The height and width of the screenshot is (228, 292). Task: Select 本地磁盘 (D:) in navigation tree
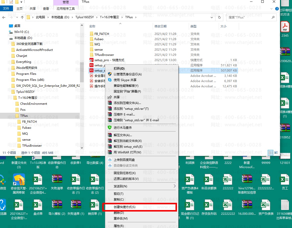point(23,38)
